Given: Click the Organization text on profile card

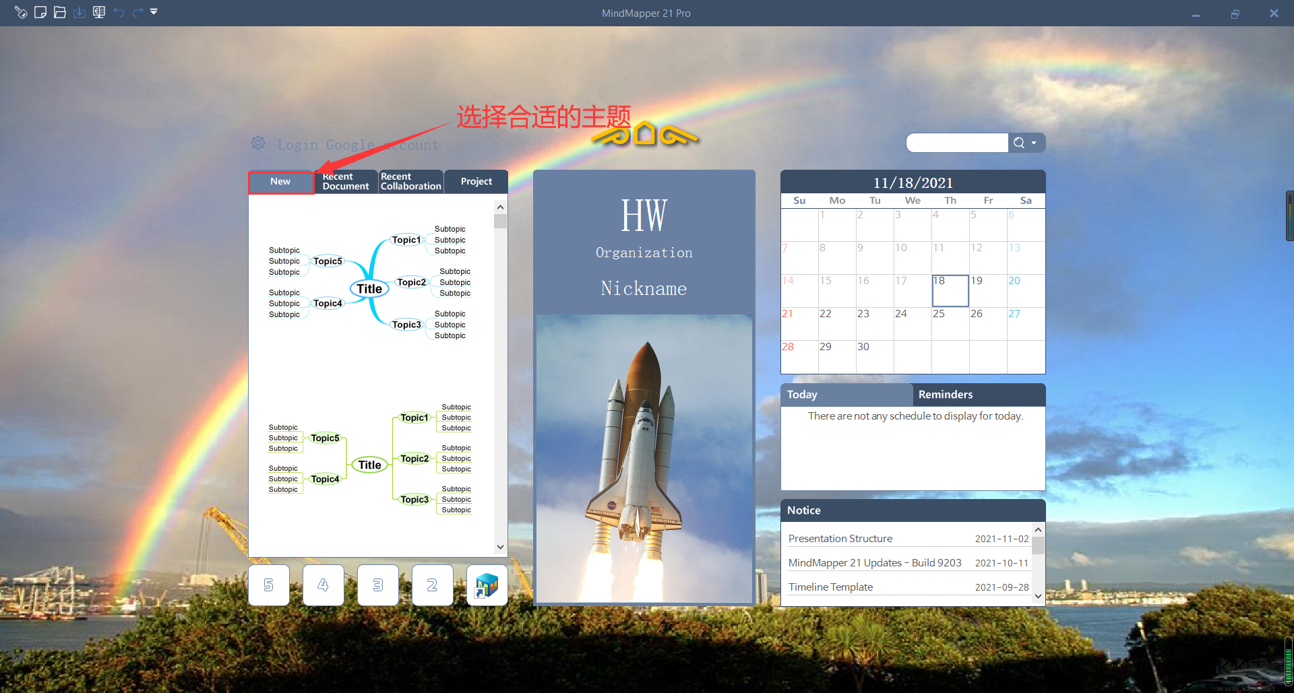Looking at the screenshot, I should (x=644, y=253).
